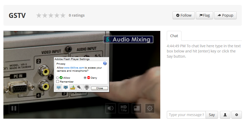
Task: Rate the channel three stars
Action: [51, 15]
